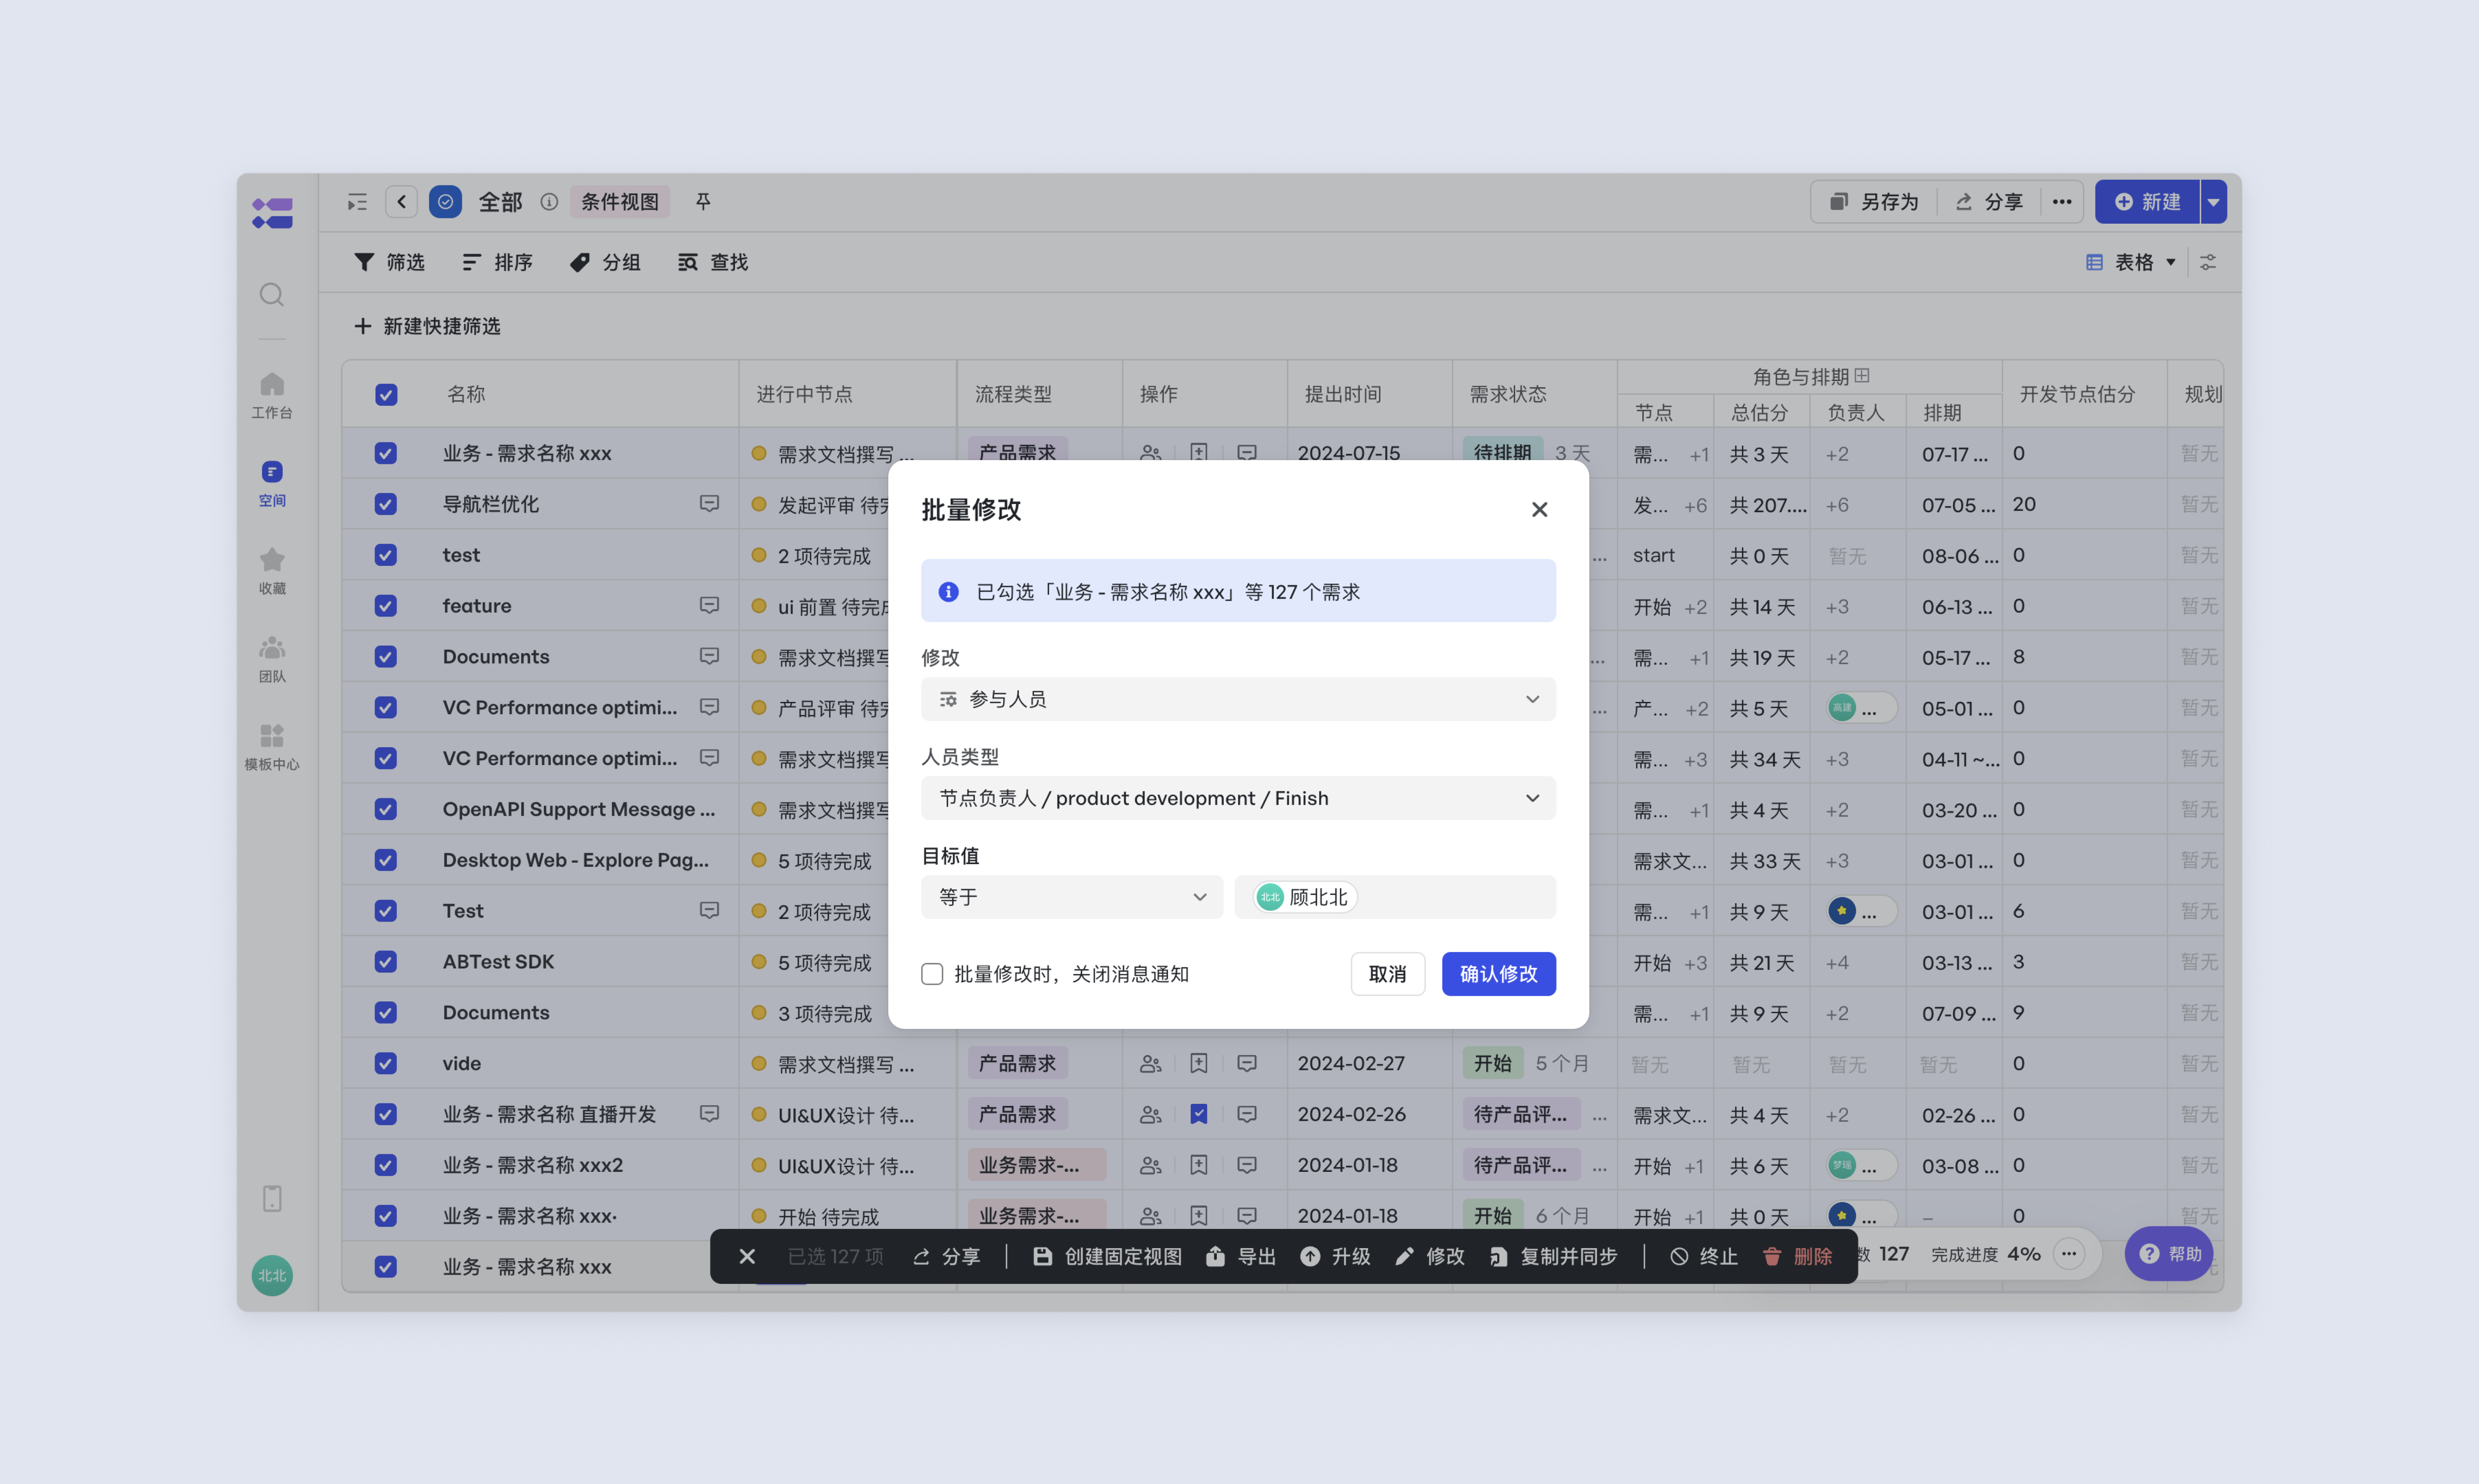Click 分享 in the bottom action bar
This screenshot has height=1484, width=2479.
click(x=947, y=1256)
